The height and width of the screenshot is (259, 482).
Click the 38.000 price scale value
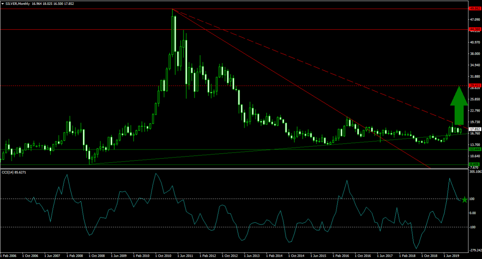tap(475, 54)
